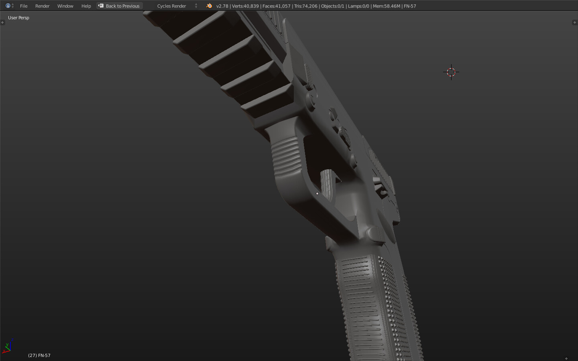
Task: Open the Help menu
Action: pyautogui.click(x=86, y=6)
